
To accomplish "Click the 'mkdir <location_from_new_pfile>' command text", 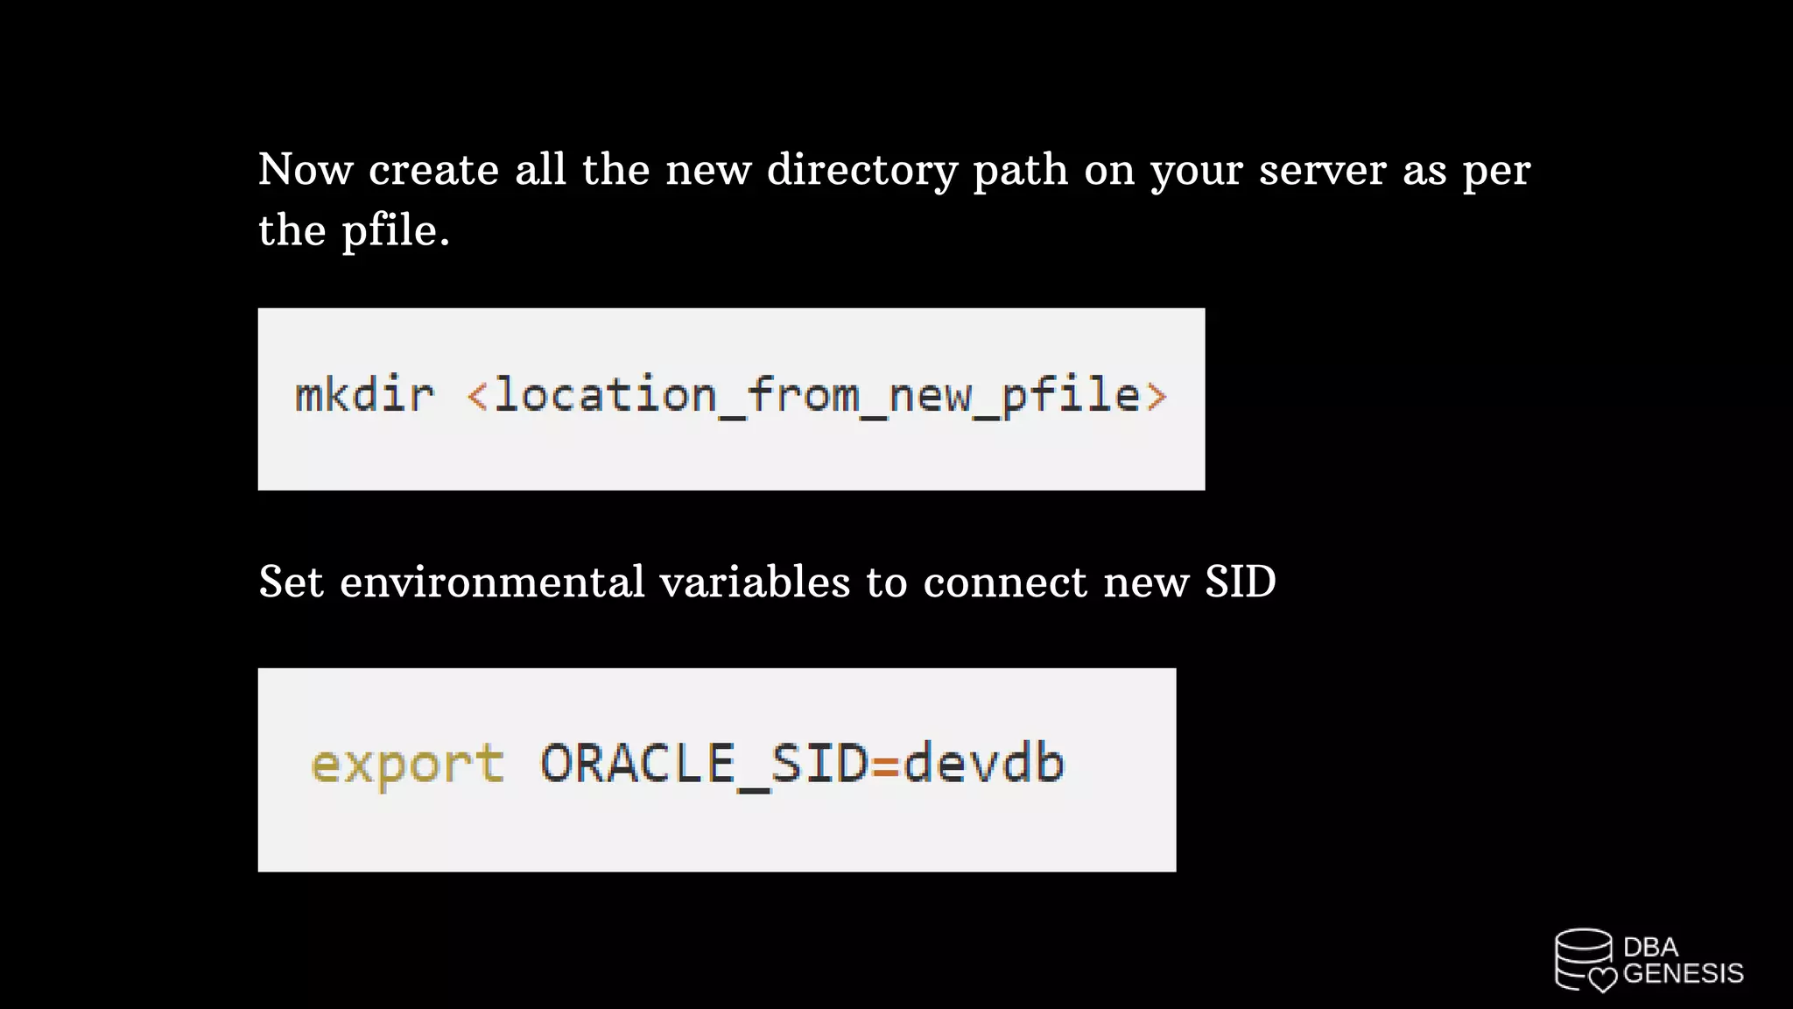I will coord(731,396).
